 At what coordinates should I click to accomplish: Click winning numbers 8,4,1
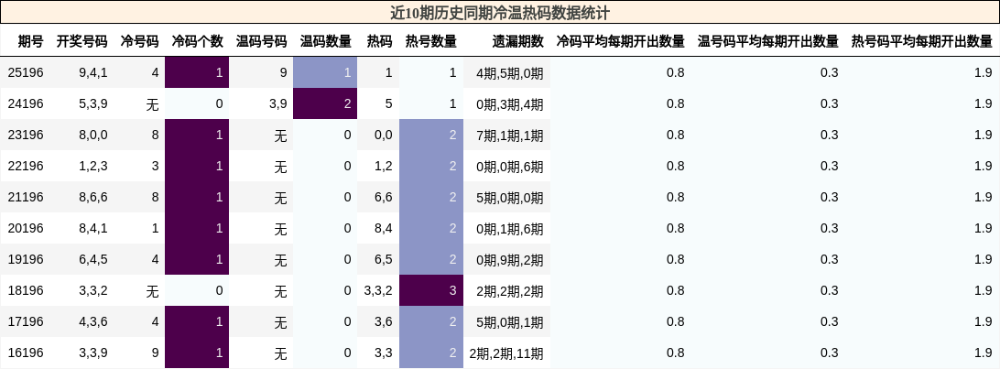93,228
